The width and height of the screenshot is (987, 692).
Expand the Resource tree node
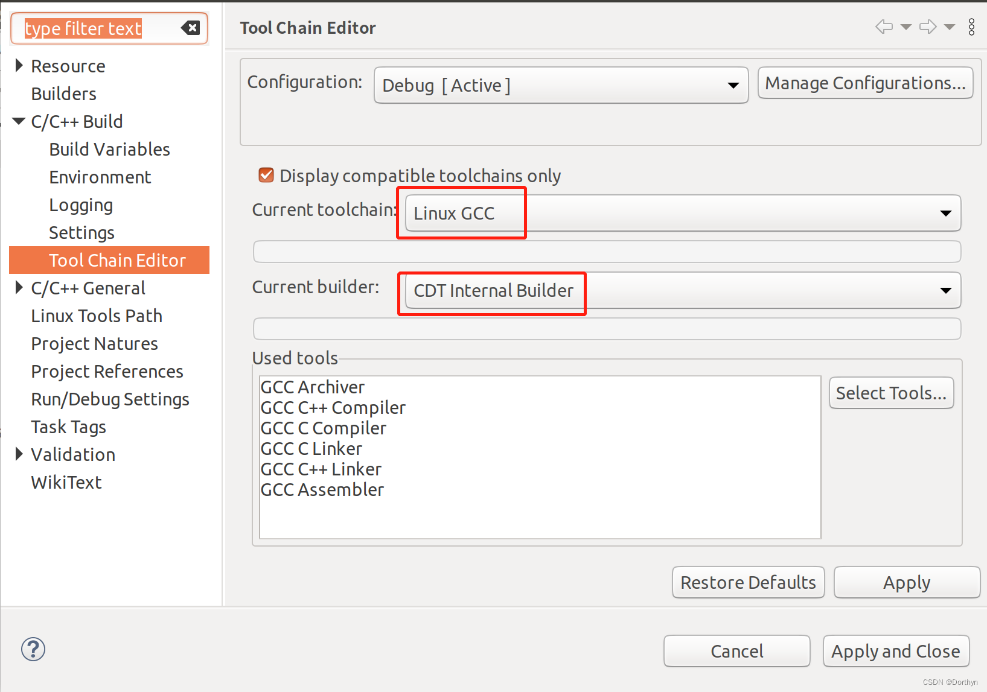(19, 65)
